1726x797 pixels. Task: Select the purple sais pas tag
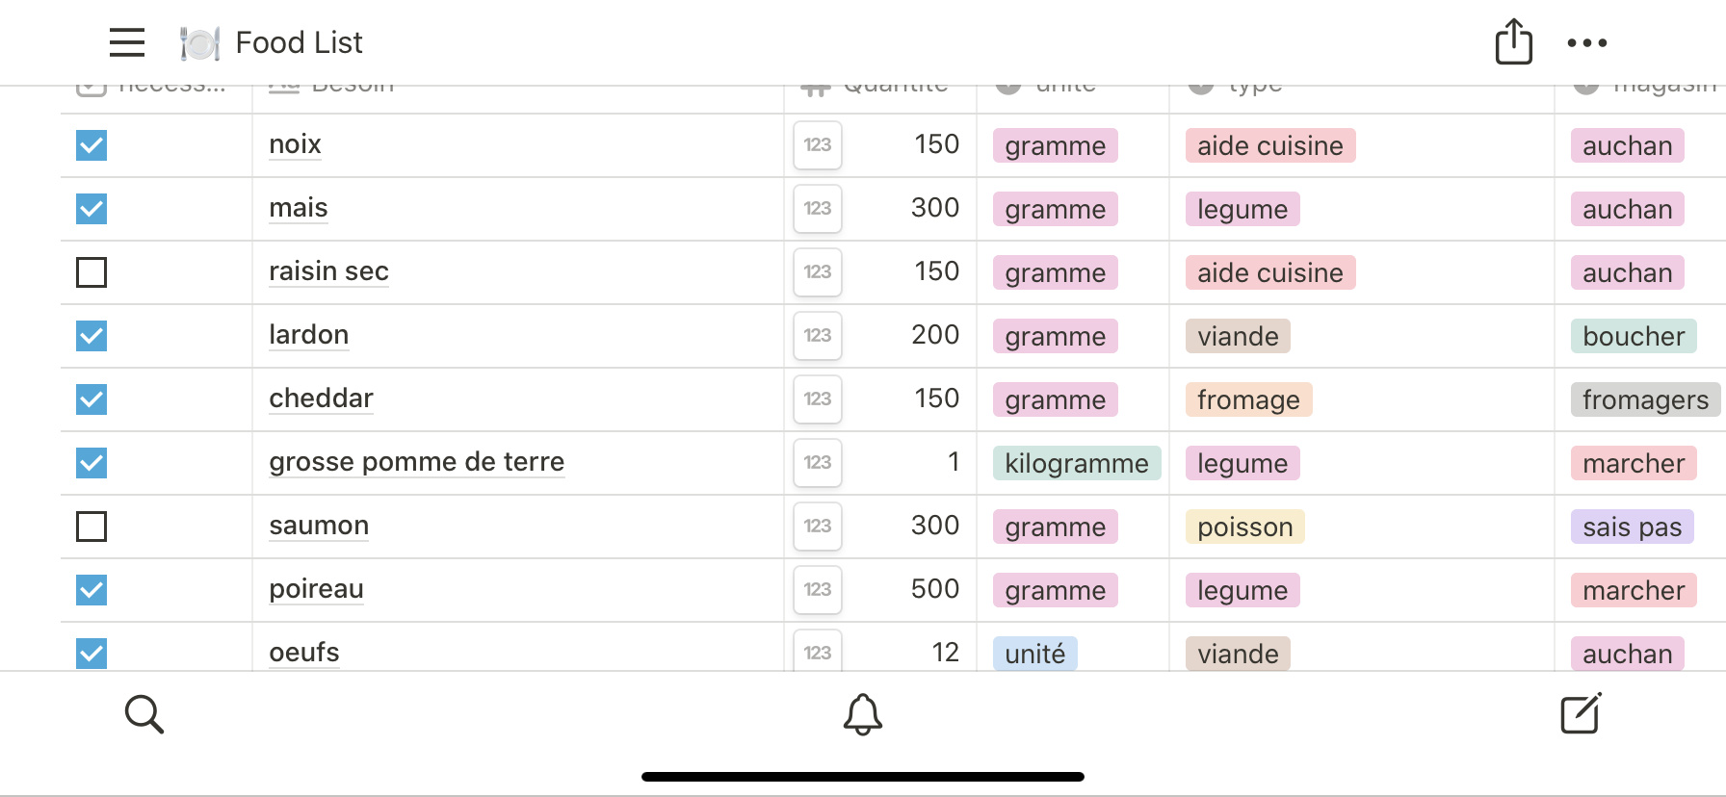[x=1632, y=527]
